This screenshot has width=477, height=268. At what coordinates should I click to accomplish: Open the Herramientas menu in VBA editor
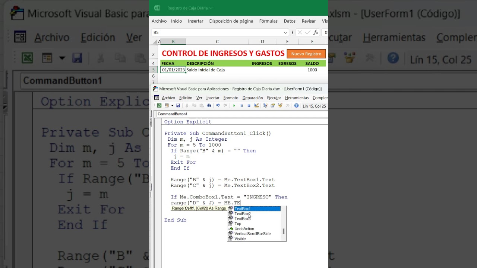tap(297, 98)
